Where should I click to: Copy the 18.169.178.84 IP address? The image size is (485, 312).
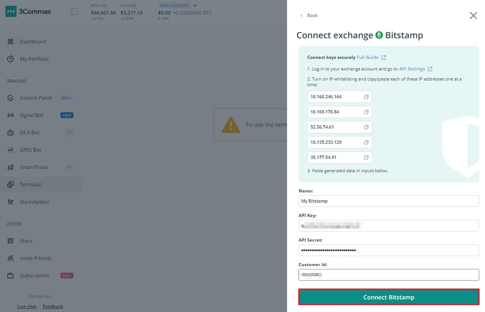tap(366, 112)
